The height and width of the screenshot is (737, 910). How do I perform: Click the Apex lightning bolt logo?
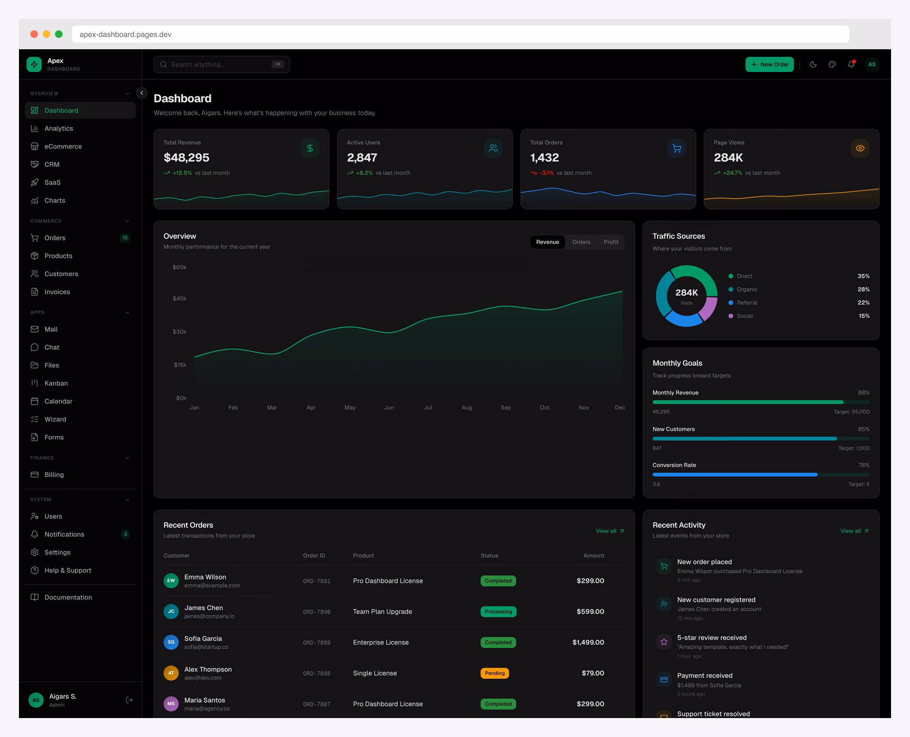click(34, 64)
